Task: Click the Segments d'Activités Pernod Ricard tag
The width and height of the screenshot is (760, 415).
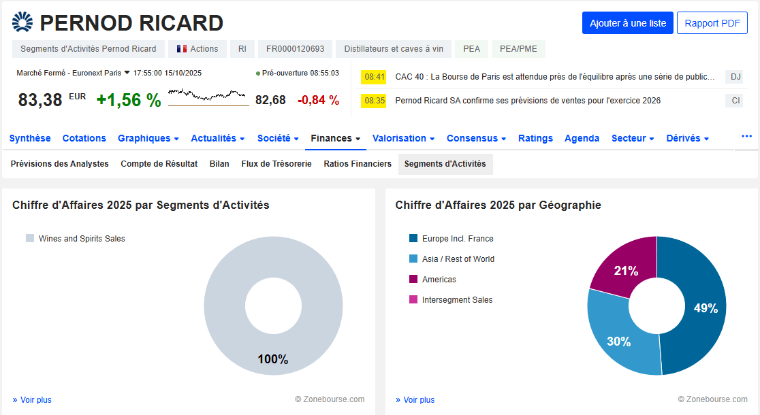Action: (89, 49)
